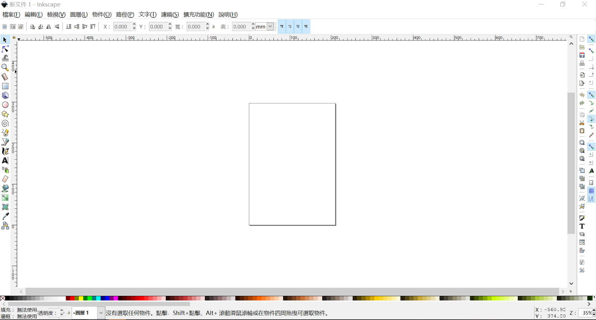
Task: Click the no-paint X swatch
Action: (x=3, y=298)
